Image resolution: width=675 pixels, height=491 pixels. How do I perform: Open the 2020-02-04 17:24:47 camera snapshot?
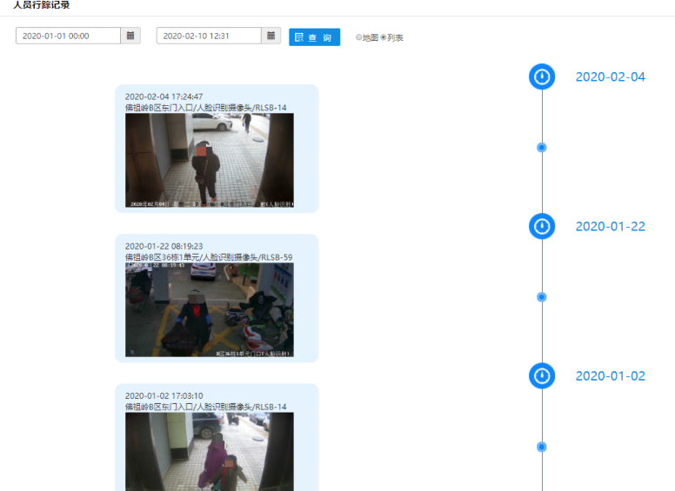pyautogui.click(x=209, y=160)
